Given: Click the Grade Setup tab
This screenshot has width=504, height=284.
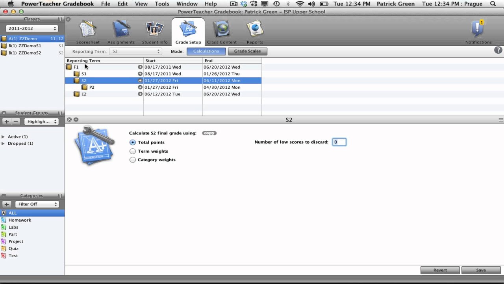Looking at the screenshot, I should [188, 32].
